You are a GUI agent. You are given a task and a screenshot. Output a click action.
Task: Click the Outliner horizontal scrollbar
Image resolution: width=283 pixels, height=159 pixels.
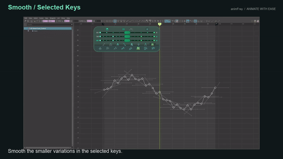(48, 147)
